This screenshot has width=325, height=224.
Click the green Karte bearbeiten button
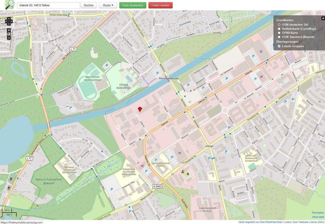coord(133,5)
